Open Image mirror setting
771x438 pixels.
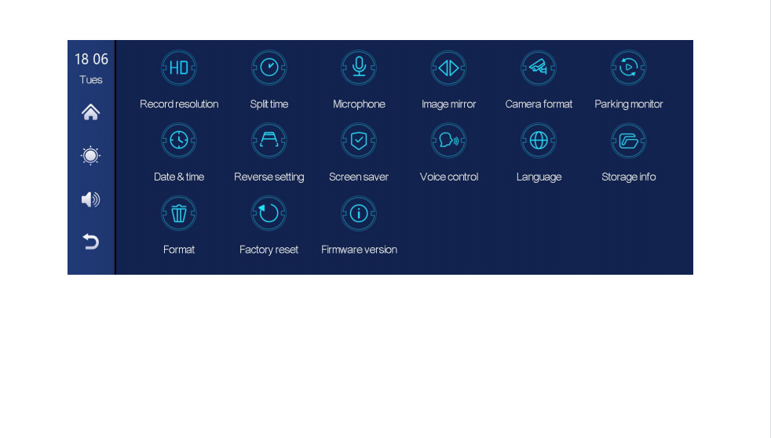pyautogui.click(x=449, y=68)
